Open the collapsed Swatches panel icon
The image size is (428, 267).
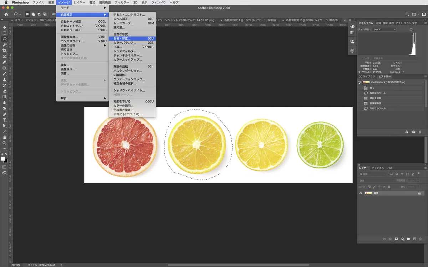point(352,33)
